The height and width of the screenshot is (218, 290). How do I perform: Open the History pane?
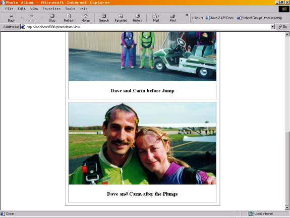pyautogui.click(x=137, y=18)
